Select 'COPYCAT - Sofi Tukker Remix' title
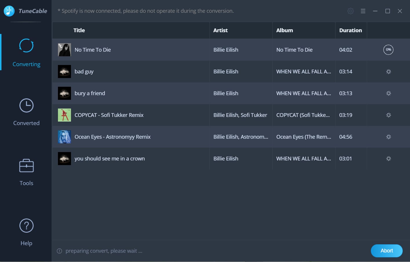This screenshot has height=262, width=410. [109, 115]
